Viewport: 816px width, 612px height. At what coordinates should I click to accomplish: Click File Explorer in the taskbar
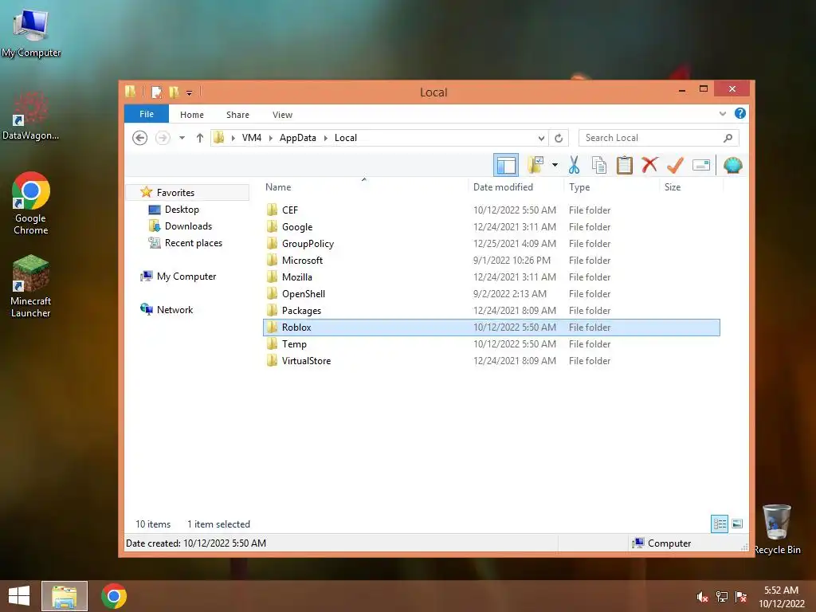(65, 596)
